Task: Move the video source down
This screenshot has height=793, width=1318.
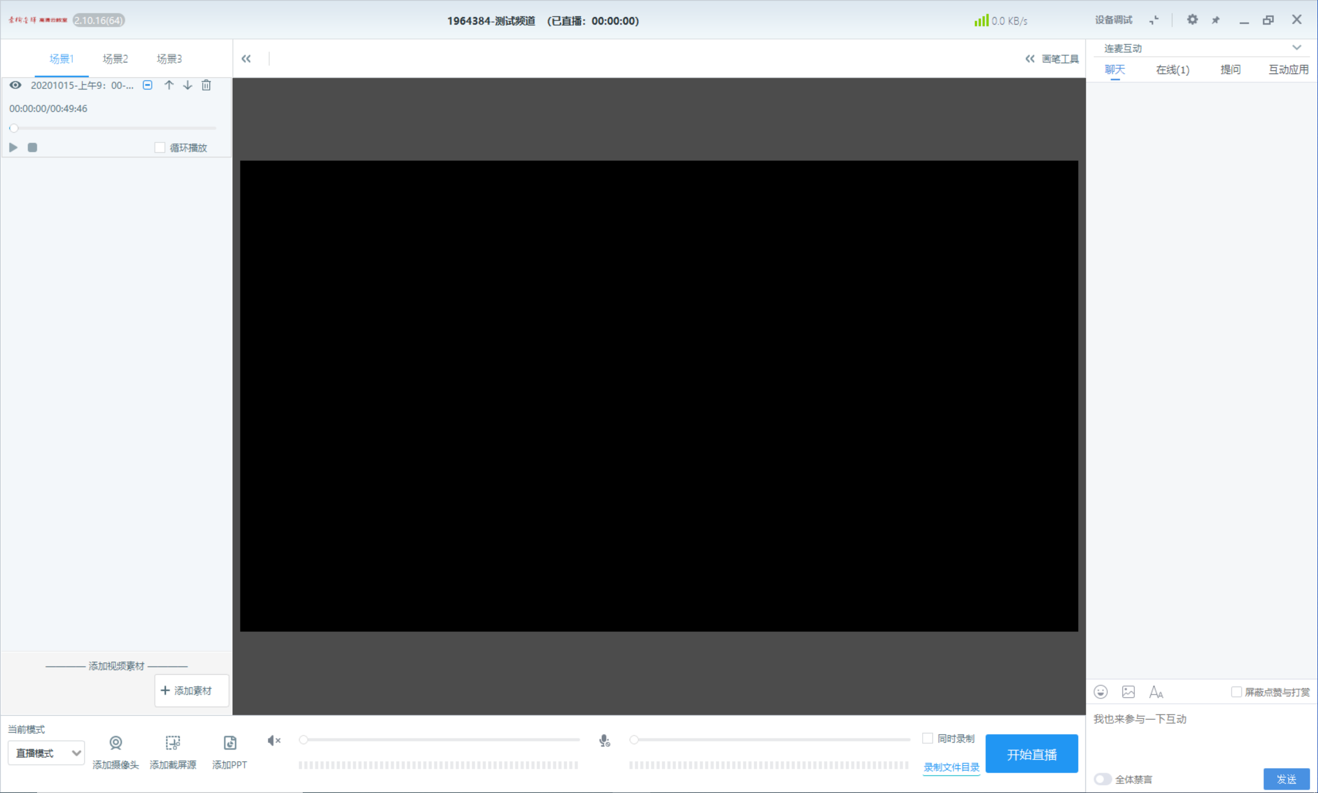Action: pos(187,85)
